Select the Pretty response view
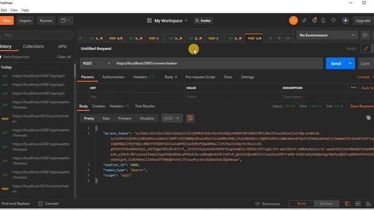Screen dimensions: 374x210 pos(89,118)
